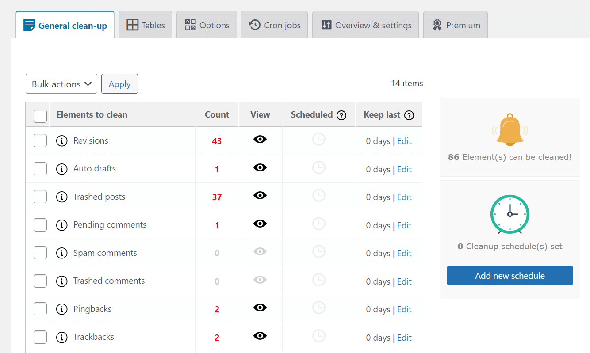
Task: Open the Revisions info tooltip icon
Action: click(x=62, y=140)
